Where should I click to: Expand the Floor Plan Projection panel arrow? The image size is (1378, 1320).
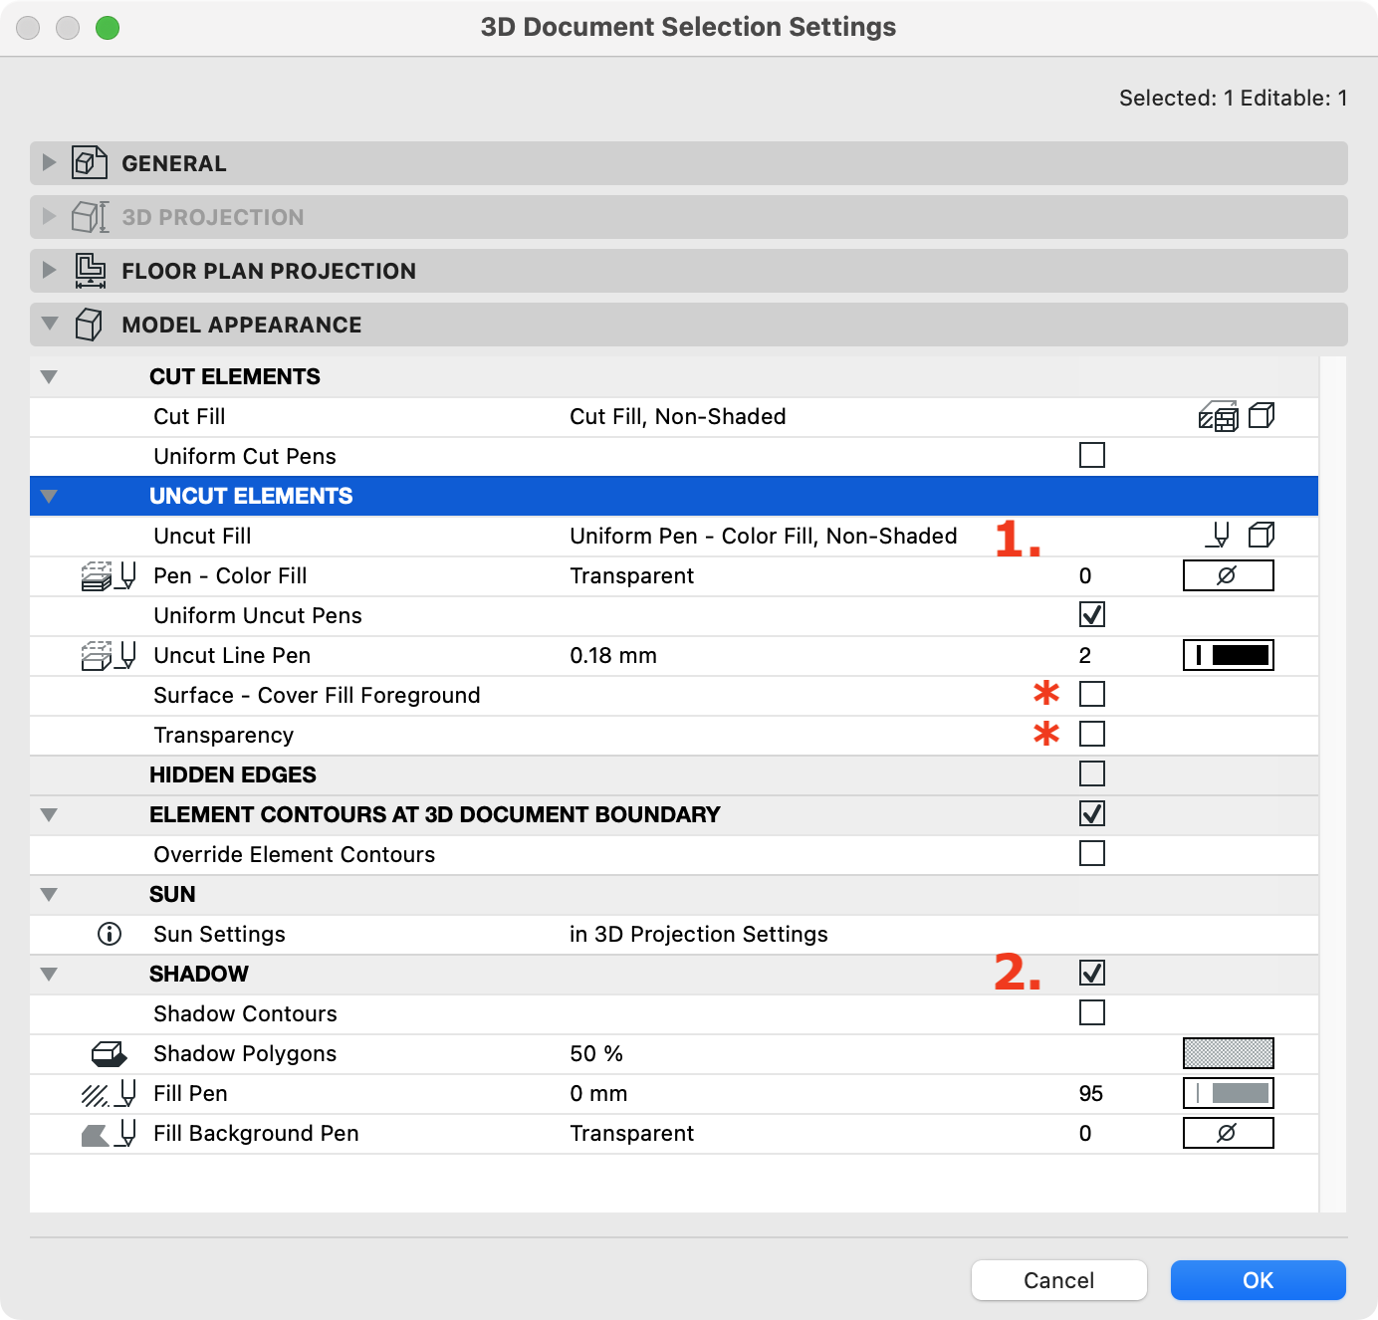[x=49, y=270]
